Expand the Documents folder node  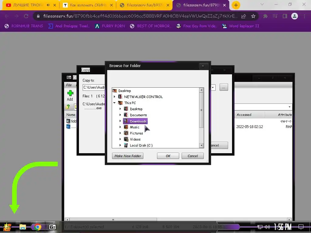point(120,115)
